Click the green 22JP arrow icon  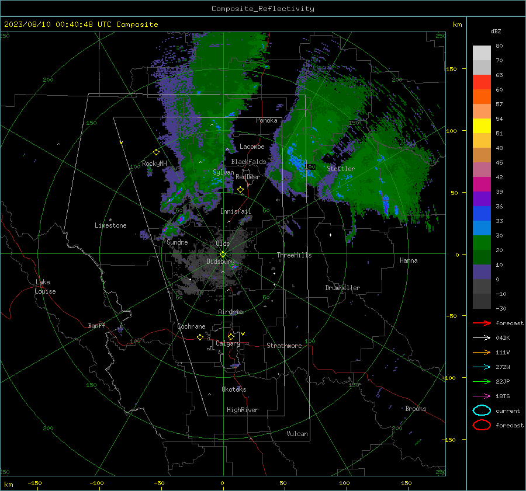coord(482,381)
